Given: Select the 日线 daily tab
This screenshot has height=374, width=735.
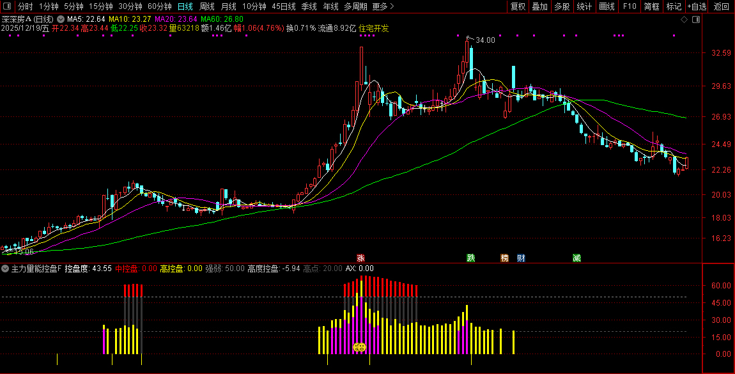Looking at the screenshot, I should pos(185,6).
